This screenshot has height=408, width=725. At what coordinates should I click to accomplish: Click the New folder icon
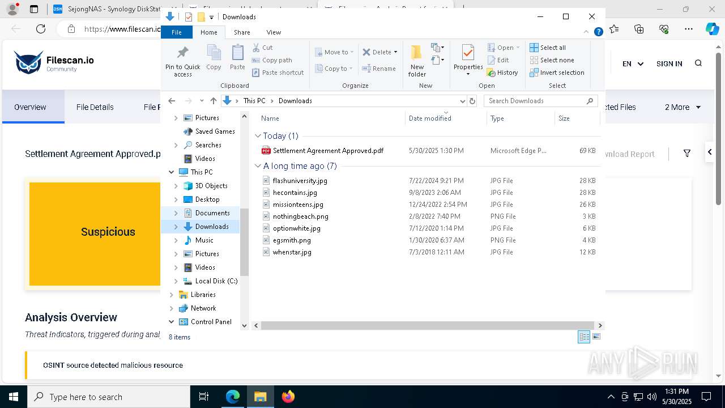pyautogui.click(x=417, y=53)
